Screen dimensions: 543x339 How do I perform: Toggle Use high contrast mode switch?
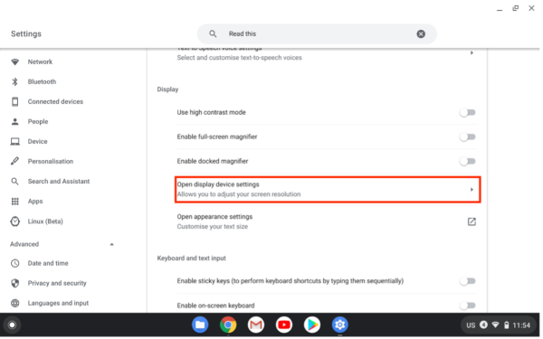(x=468, y=112)
